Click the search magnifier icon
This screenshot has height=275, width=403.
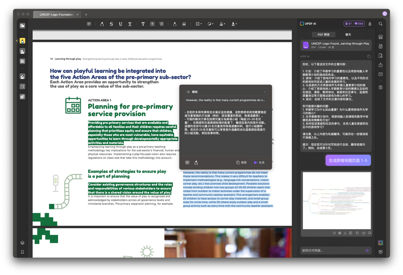click(x=380, y=24)
